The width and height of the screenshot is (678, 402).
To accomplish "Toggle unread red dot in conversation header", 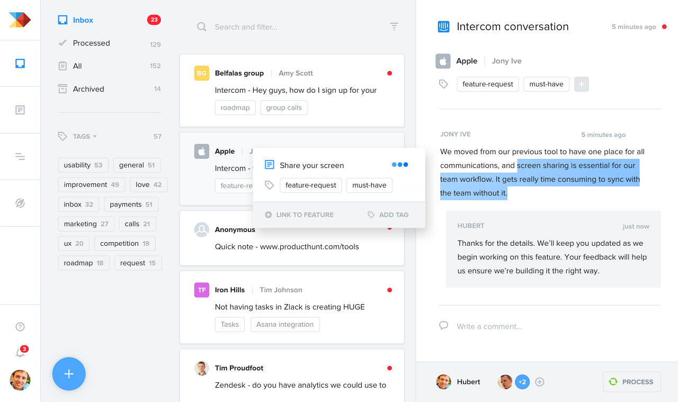I will tap(664, 26).
